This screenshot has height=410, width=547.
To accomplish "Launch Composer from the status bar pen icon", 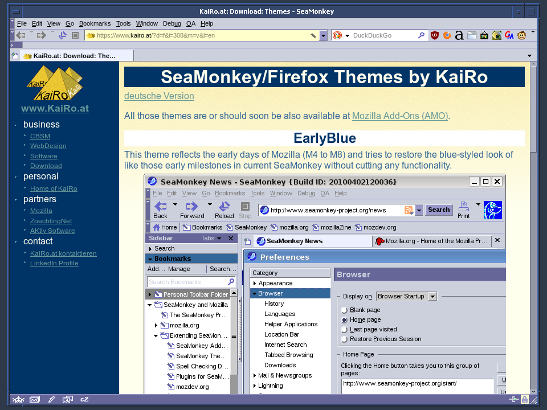I will tap(52, 400).
